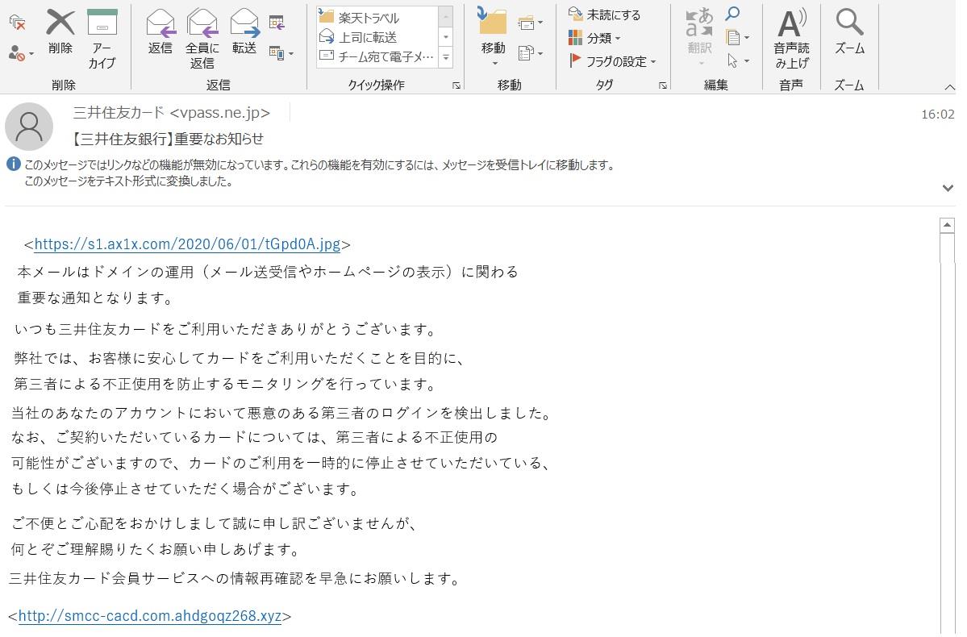
Task: Click subject line 【三井住友銀行】重要なお知らせ
Action: [x=167, y=139]
